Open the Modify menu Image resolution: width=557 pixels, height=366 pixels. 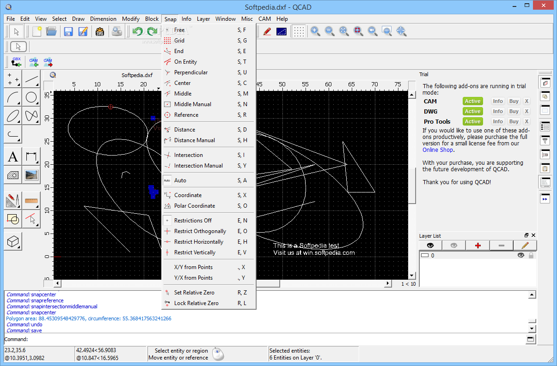(131, 19)
